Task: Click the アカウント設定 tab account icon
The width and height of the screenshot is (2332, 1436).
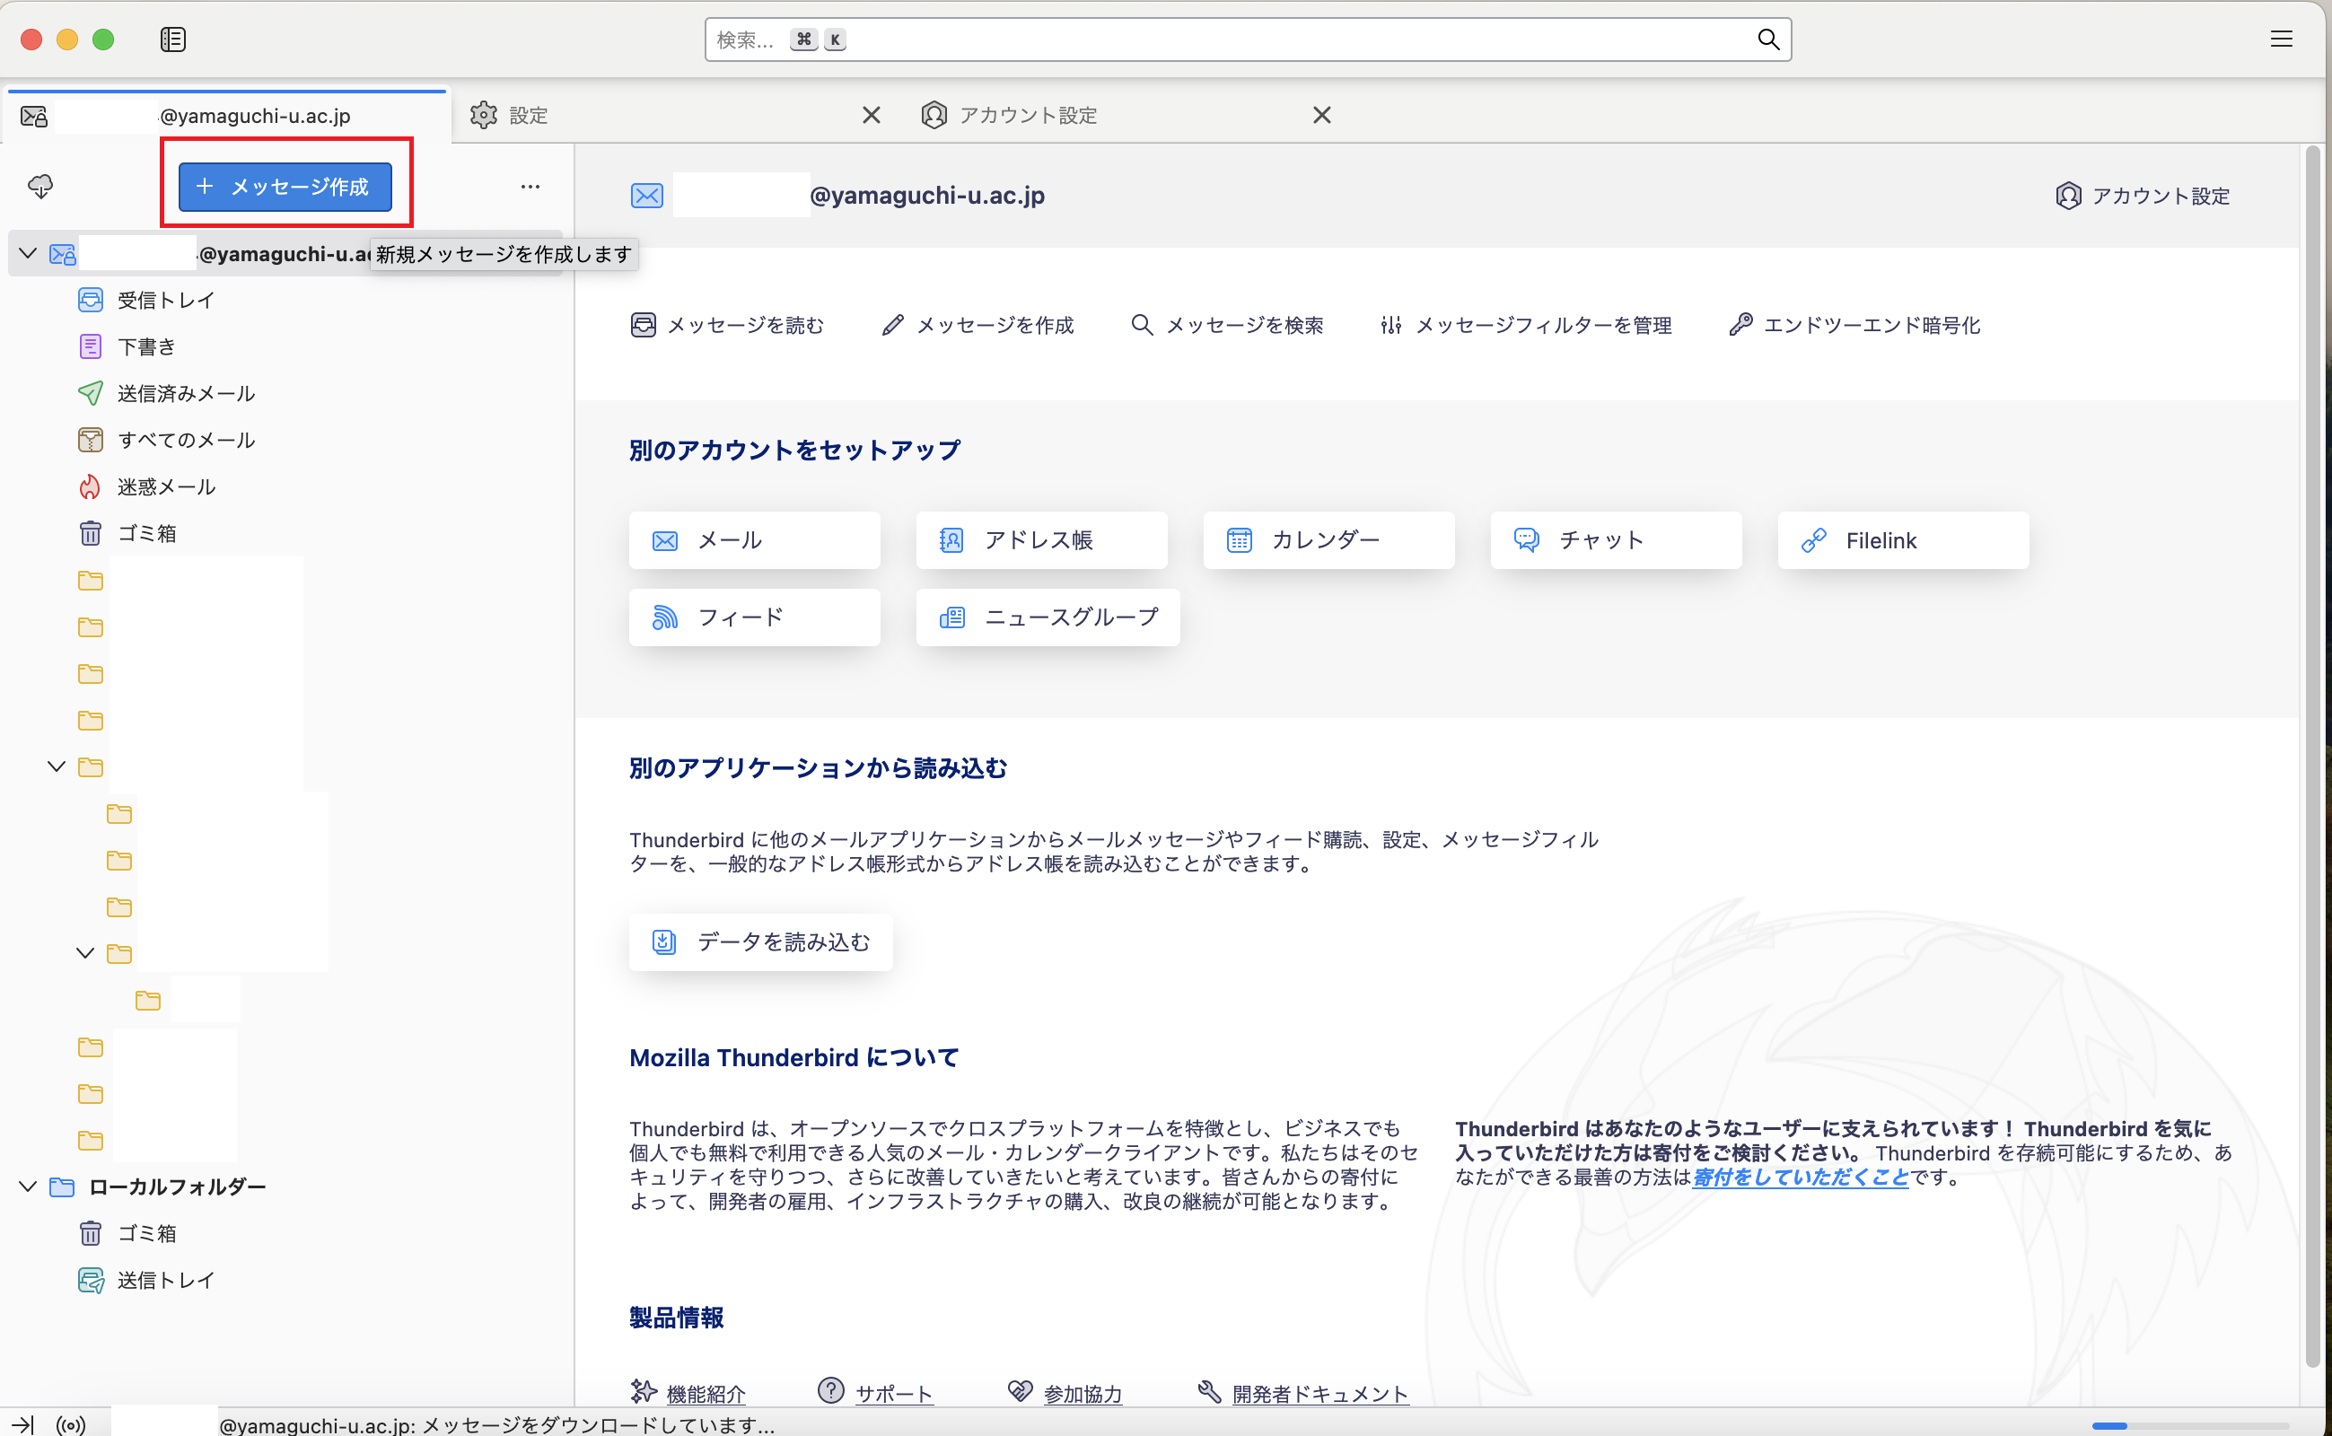Action: pos(934,115)
